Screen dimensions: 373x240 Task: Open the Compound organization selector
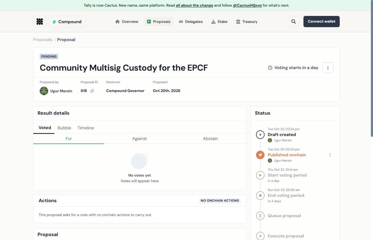pyautogui.click(x=67, y=21)
